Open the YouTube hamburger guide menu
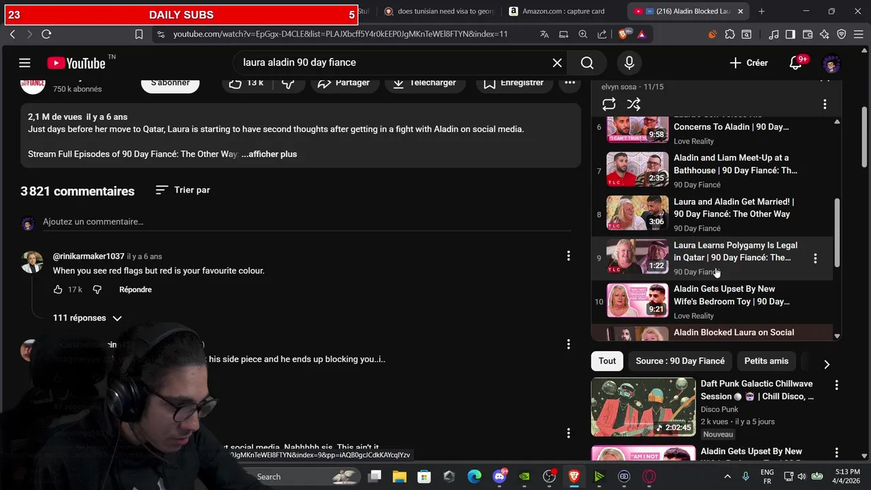Viewport: 871px width, 490px height. point(24,63)
